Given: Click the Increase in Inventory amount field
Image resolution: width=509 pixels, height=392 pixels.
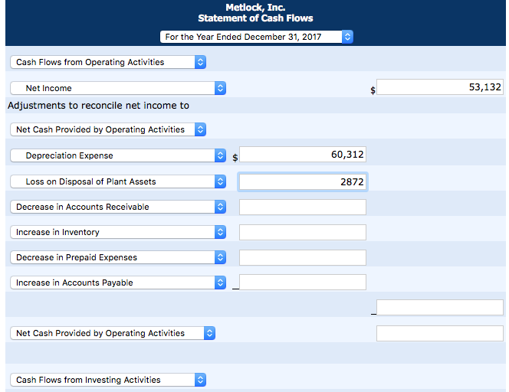Looking at the screenshot, I should (303, 232).
